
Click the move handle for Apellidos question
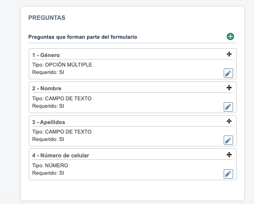pos(229,121)
